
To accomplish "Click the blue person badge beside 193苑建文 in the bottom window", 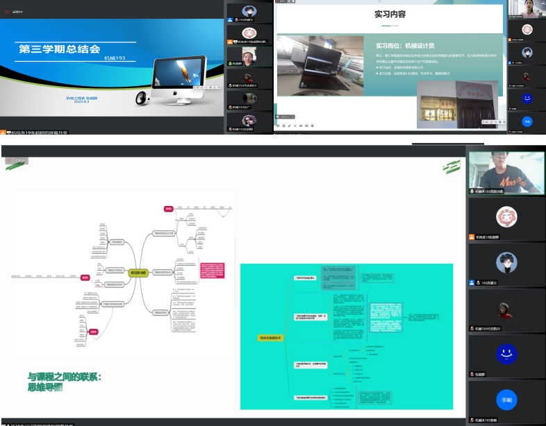I will 472,283.
